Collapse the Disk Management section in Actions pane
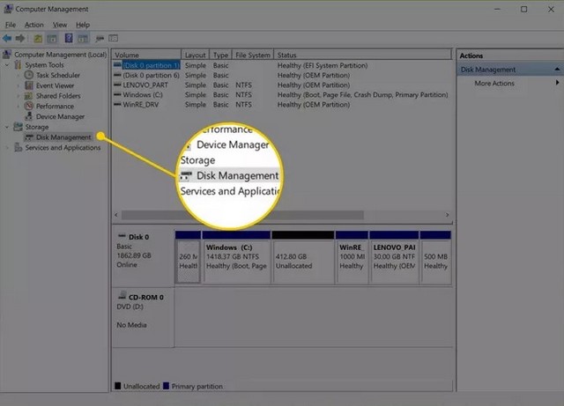The width and height of the screenshot is (564, 406). pos(557,70)
